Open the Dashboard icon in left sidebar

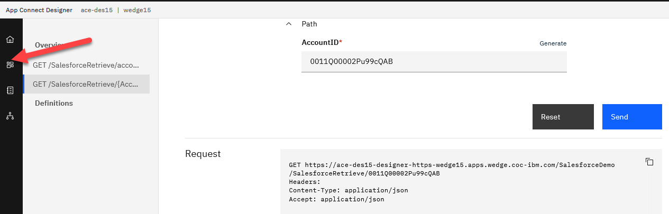tap(10, 65)
